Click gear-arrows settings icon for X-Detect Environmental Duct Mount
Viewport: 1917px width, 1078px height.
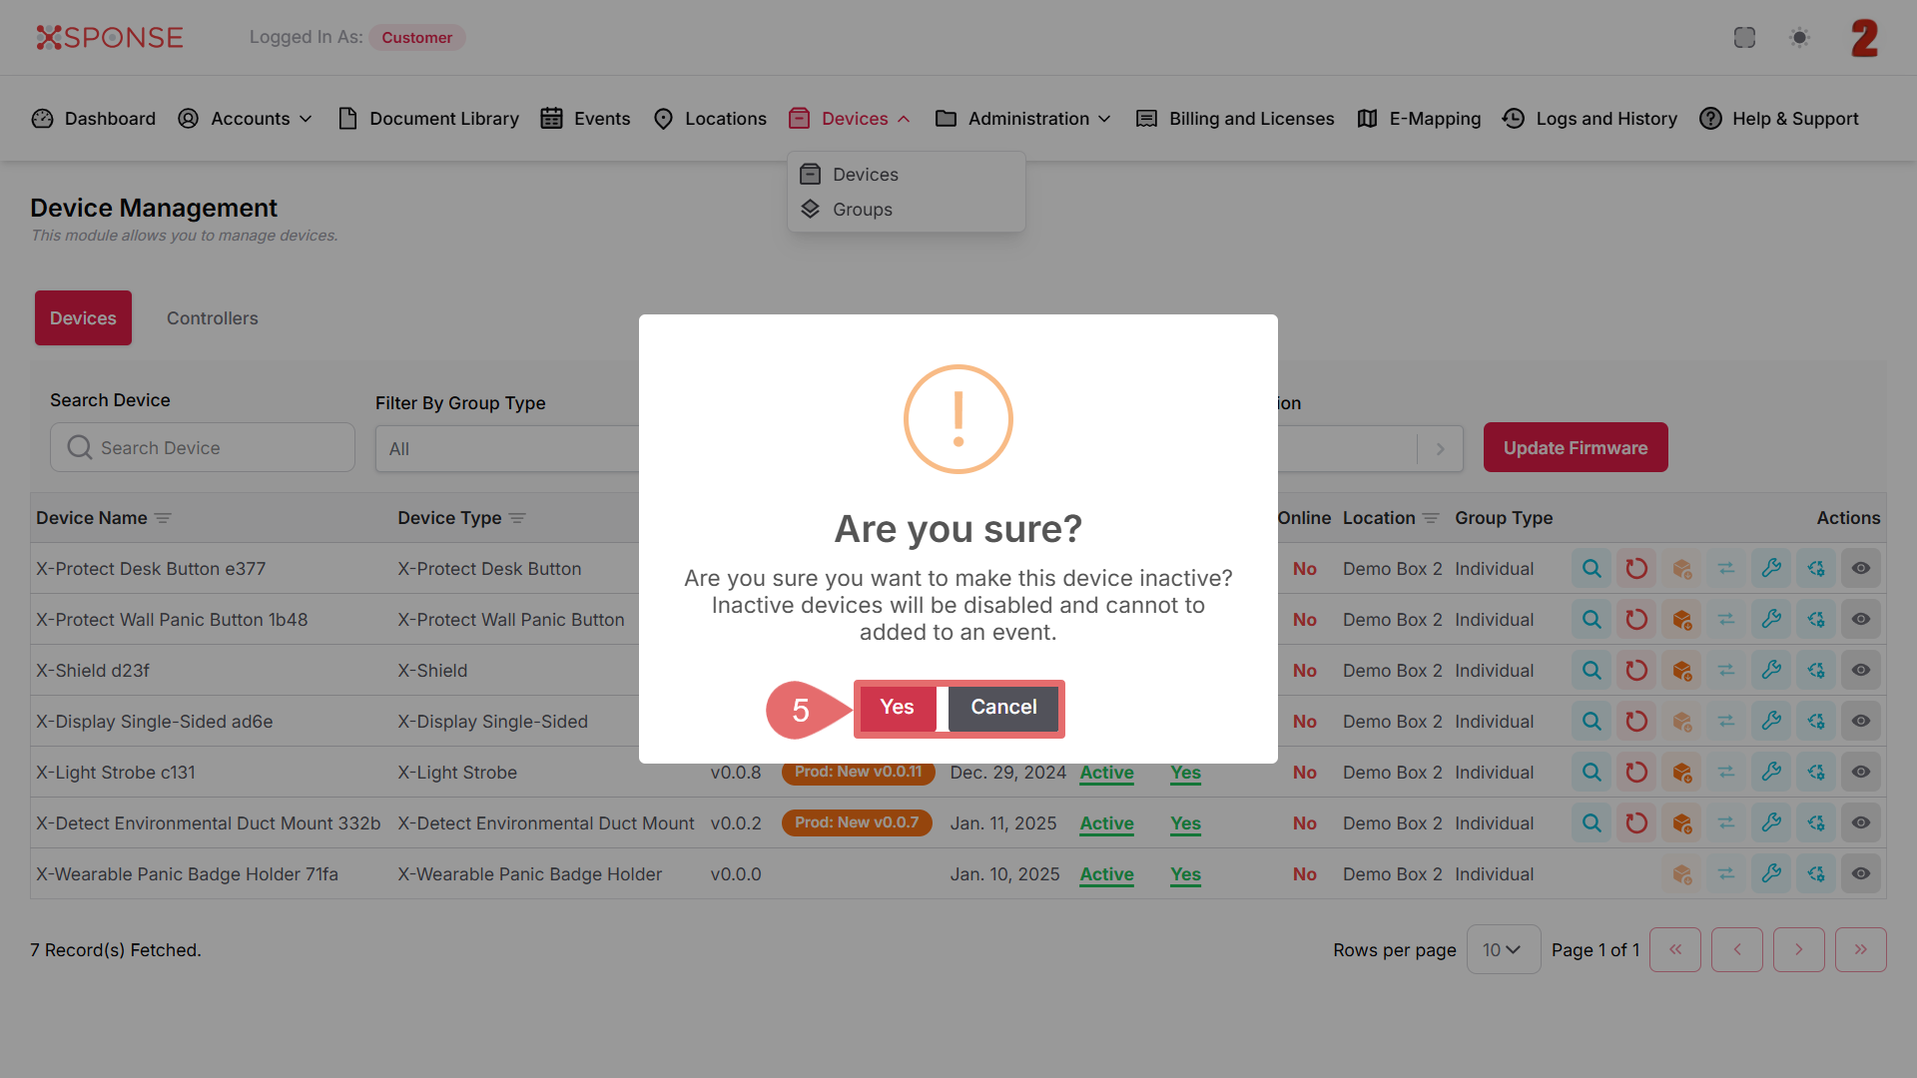(1816, 823)
